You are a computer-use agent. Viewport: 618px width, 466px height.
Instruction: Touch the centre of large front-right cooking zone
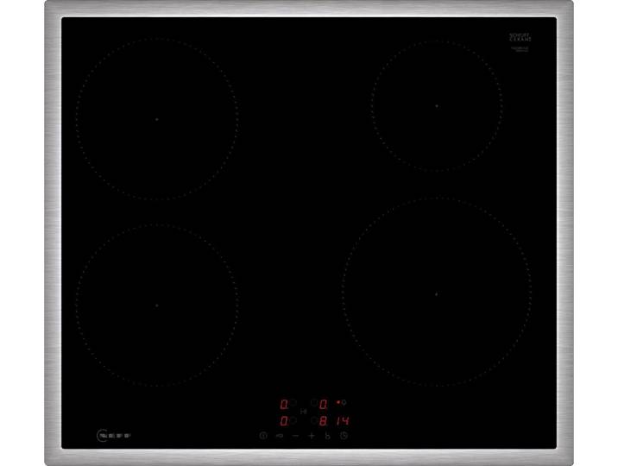436,294
